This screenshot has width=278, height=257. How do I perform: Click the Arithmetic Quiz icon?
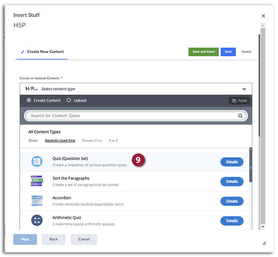click(x=37, y=221)
